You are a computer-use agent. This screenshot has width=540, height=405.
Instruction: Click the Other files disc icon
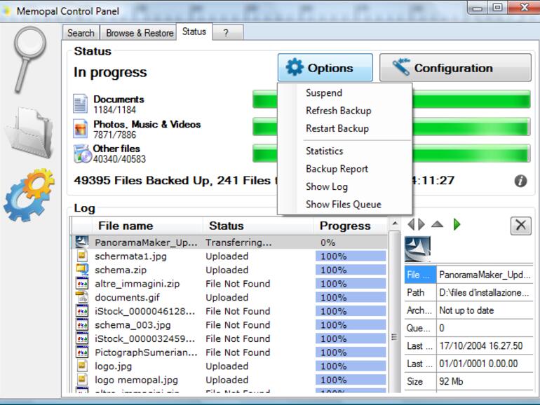(x=82, y=153)
